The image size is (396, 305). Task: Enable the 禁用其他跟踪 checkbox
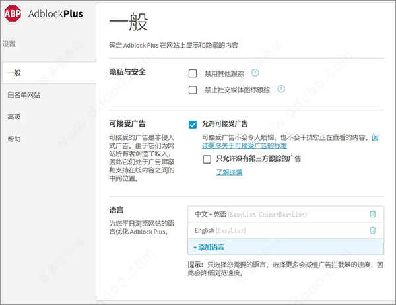[193, 73]
